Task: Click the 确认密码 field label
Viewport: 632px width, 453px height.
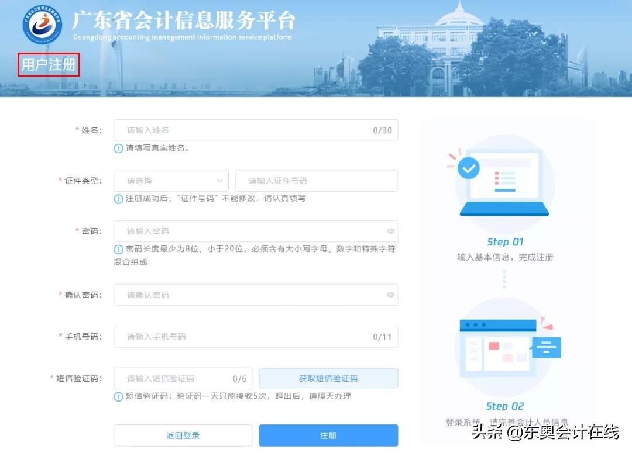Action: [83, 295]
